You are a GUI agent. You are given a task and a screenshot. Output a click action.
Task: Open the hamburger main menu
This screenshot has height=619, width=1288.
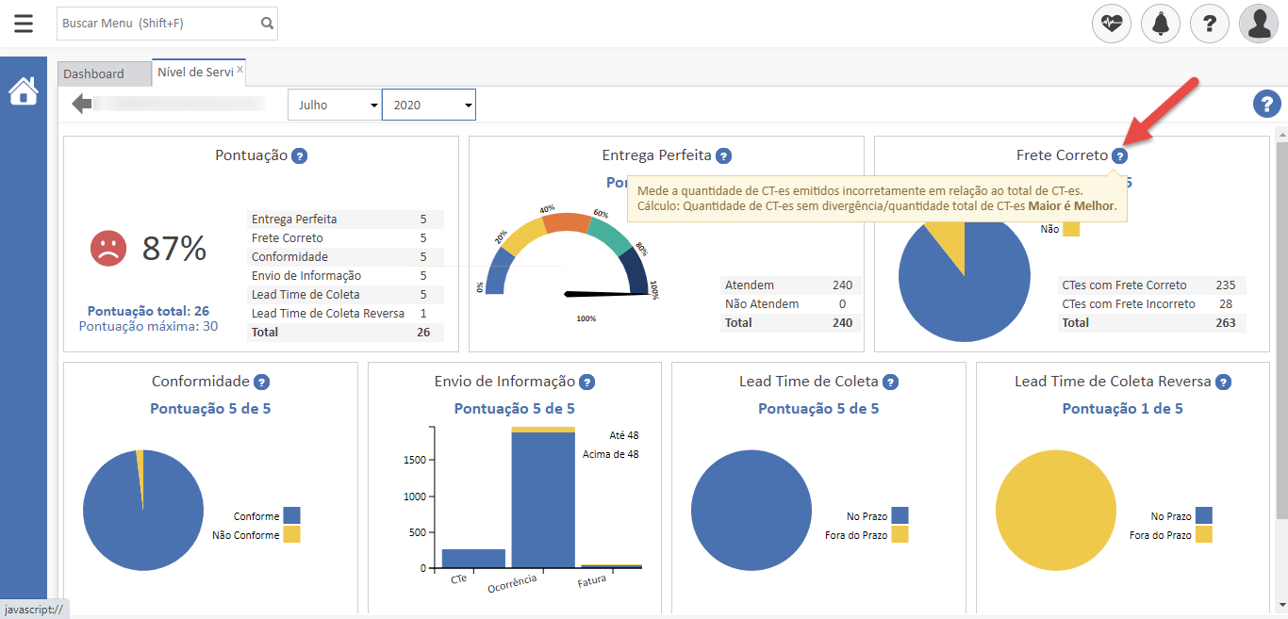click(x=24, y=24)
